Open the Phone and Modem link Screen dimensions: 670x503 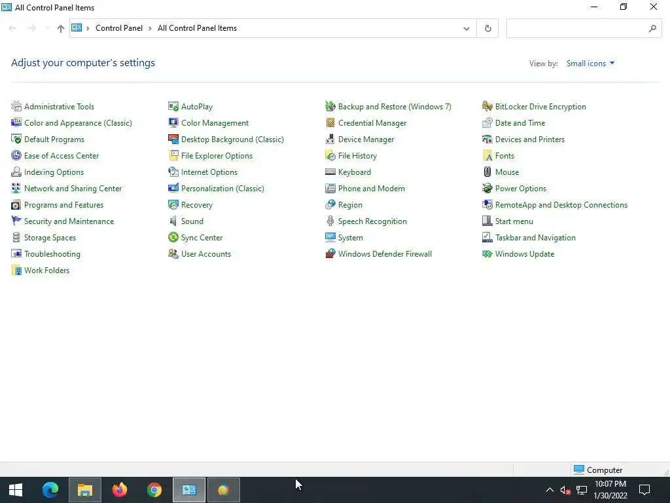pyautogui.click(x=372, y=189)
